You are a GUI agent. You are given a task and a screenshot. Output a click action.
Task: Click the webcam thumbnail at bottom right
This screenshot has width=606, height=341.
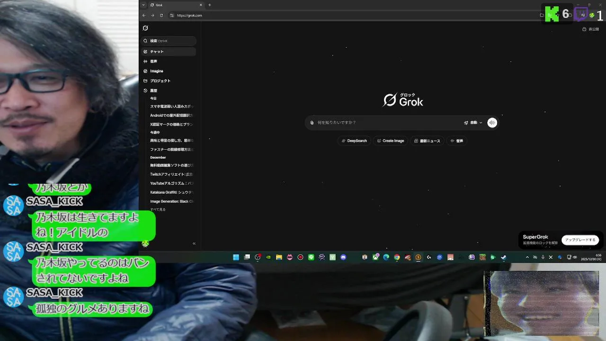pos(542,304)
